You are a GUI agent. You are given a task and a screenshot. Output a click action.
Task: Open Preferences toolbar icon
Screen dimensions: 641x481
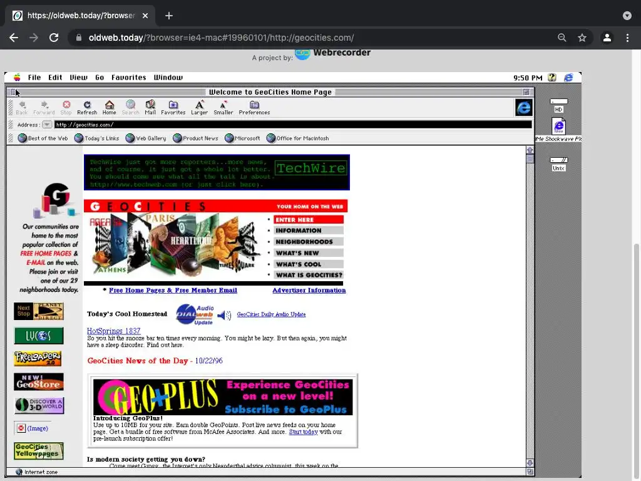(254, 108)
